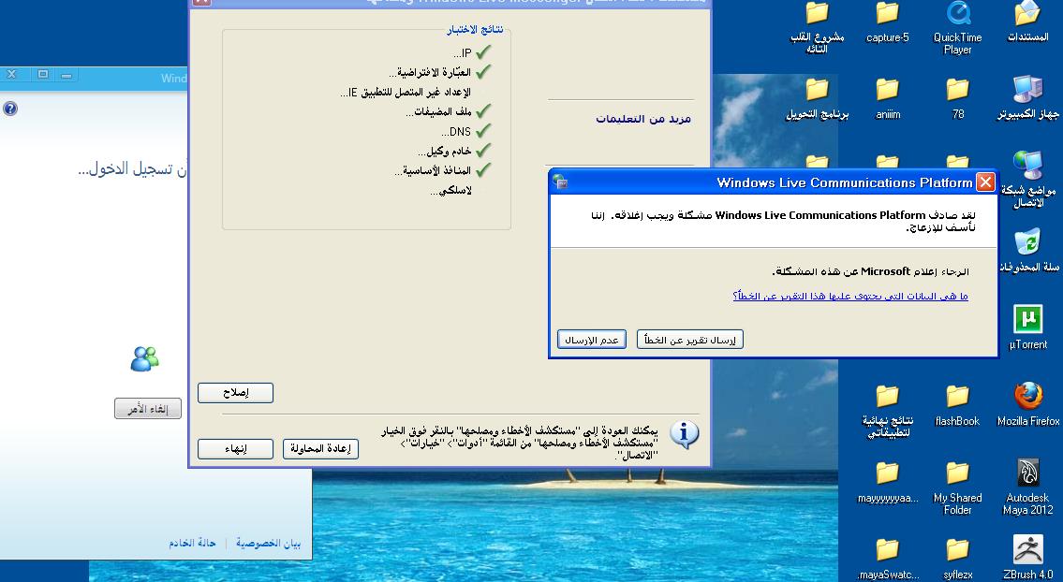The width and height of the screenshot is (1063, 582).
Task: Click the "IP..." test result row
Action: (x=473, y=52)
